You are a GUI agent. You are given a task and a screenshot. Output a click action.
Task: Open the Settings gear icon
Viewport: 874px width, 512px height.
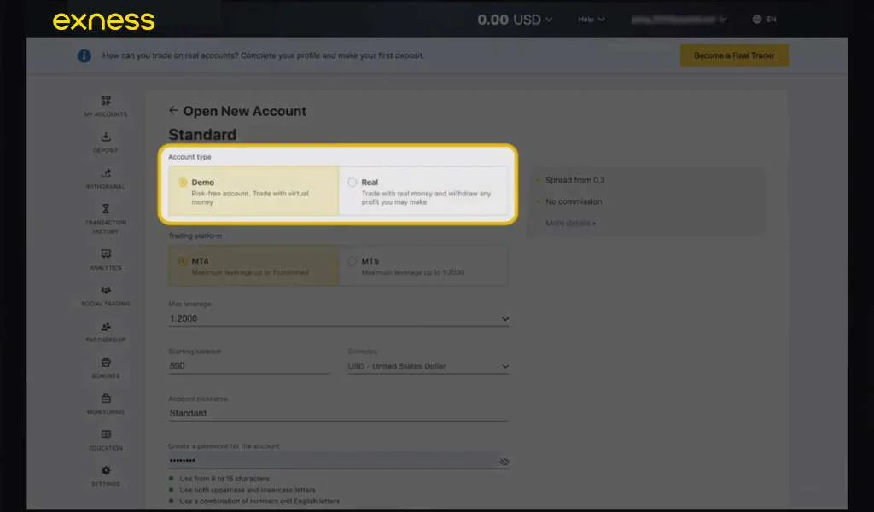coord(106,471)
